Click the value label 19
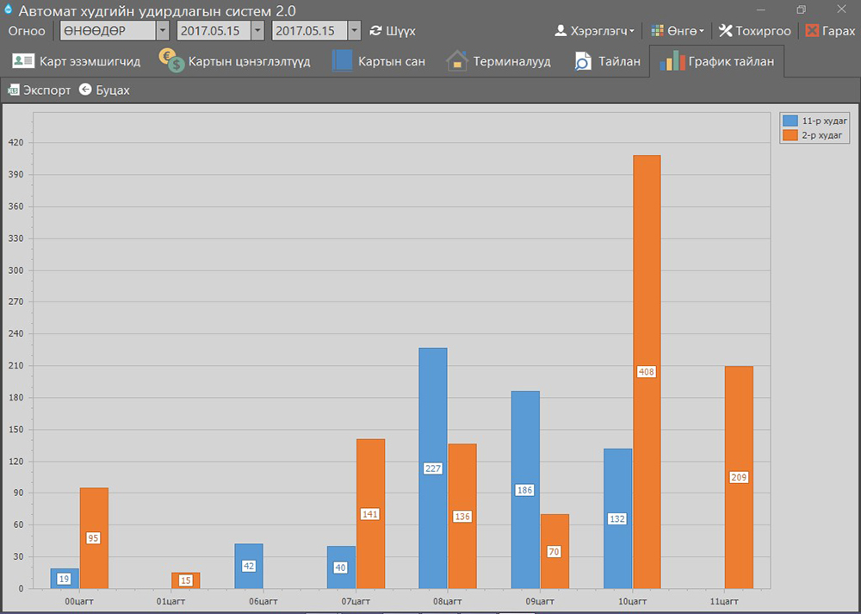861x614 pixels. point(64,579)
